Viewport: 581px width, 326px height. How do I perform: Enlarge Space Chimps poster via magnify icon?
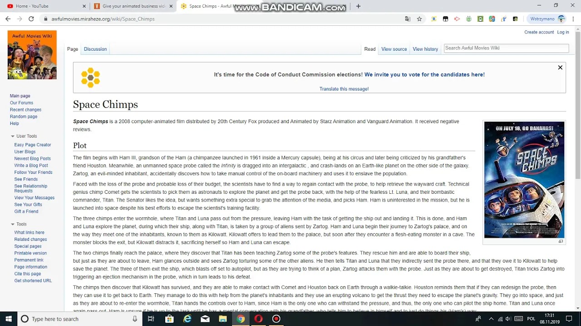pyautogui.click(x=561, y=241)
